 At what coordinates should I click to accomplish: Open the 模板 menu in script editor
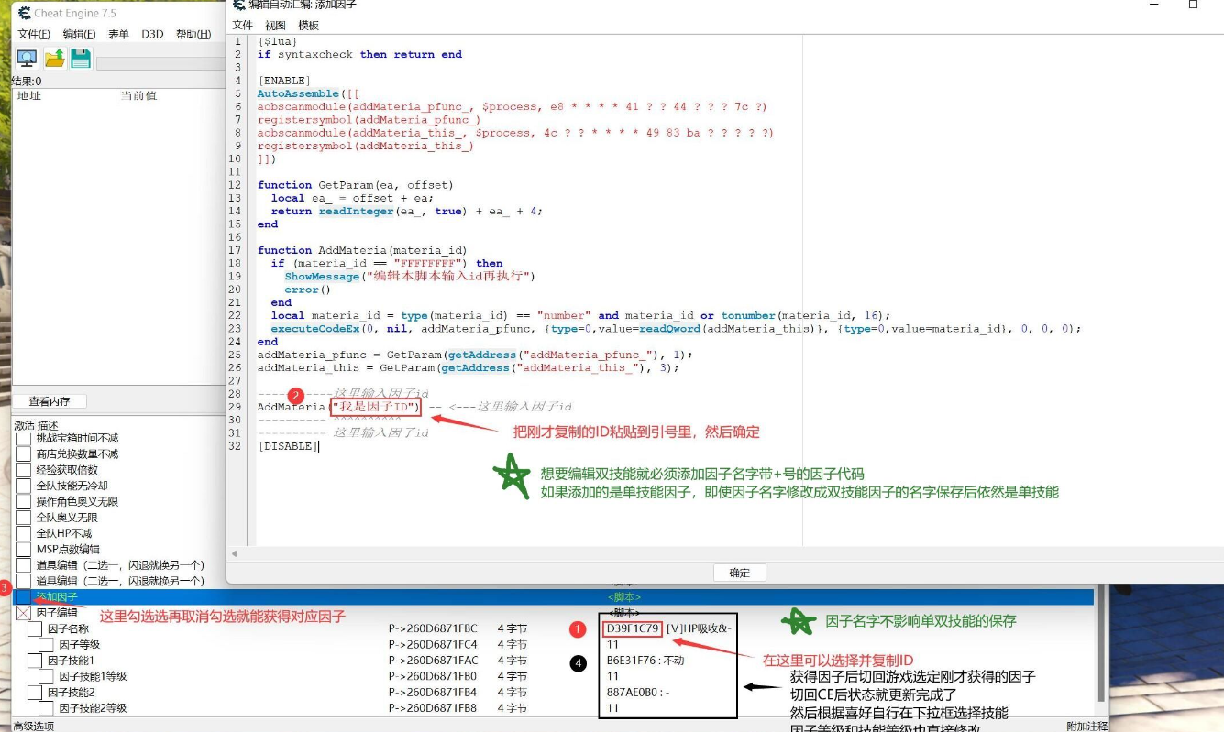point(309,26)
